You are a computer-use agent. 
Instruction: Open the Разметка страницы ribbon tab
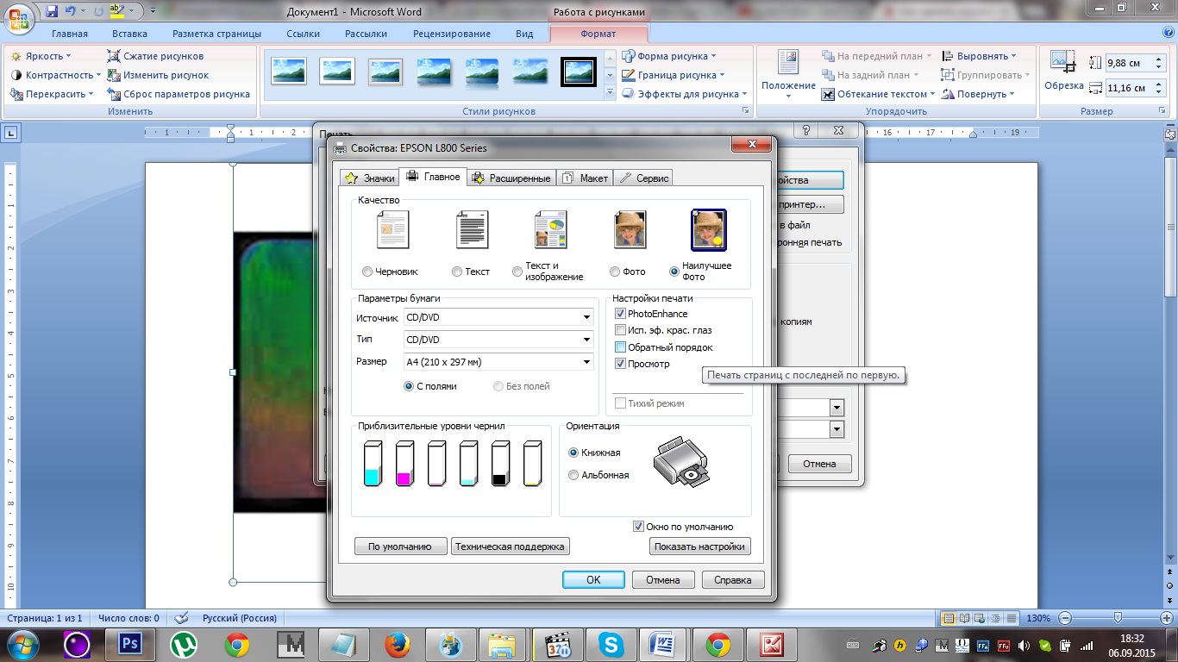[216, 34]
